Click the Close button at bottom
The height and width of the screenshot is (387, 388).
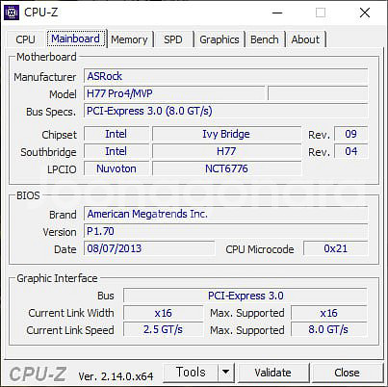point(347,373)
